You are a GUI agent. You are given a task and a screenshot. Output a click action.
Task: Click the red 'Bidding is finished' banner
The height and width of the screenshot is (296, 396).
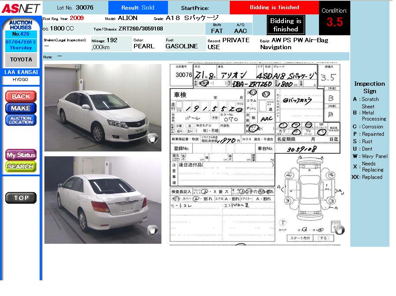coord(274,7)
